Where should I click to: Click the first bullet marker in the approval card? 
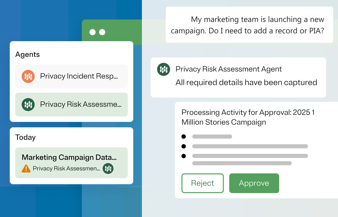click(184, 137)
